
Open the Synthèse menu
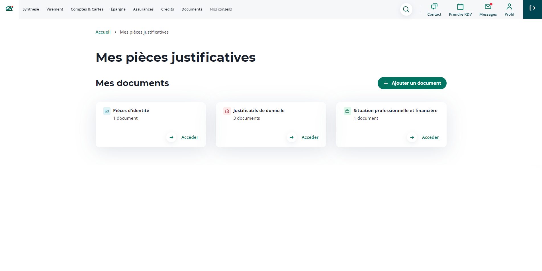[x=31, y=9]
